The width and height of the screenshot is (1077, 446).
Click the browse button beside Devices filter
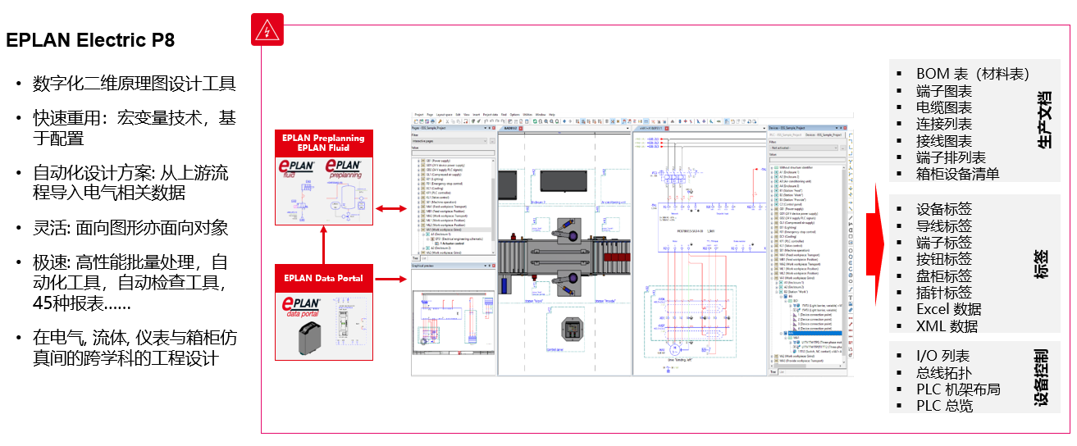(x=842, y=148)
